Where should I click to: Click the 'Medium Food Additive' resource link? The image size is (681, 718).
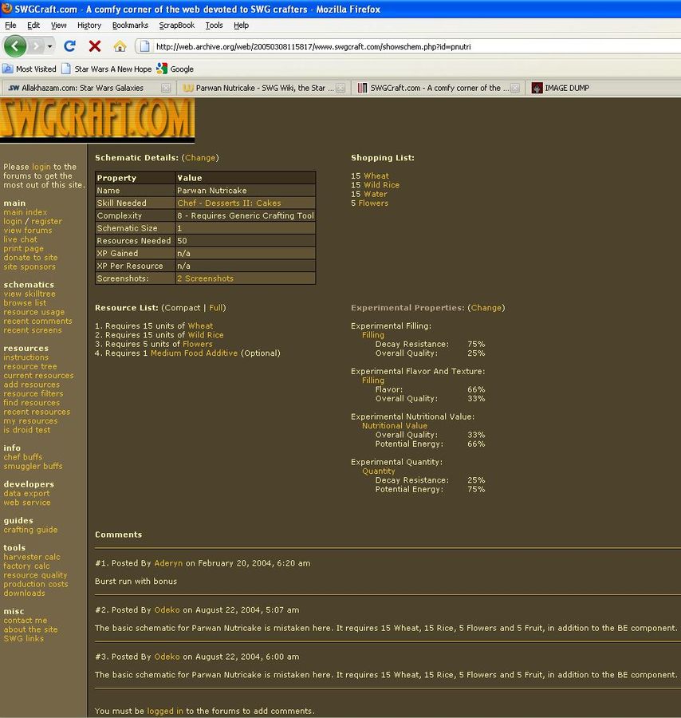[194, 353]
